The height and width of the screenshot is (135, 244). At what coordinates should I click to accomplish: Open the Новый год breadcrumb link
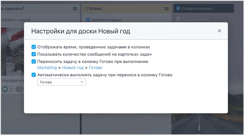(x=73, y=68)
